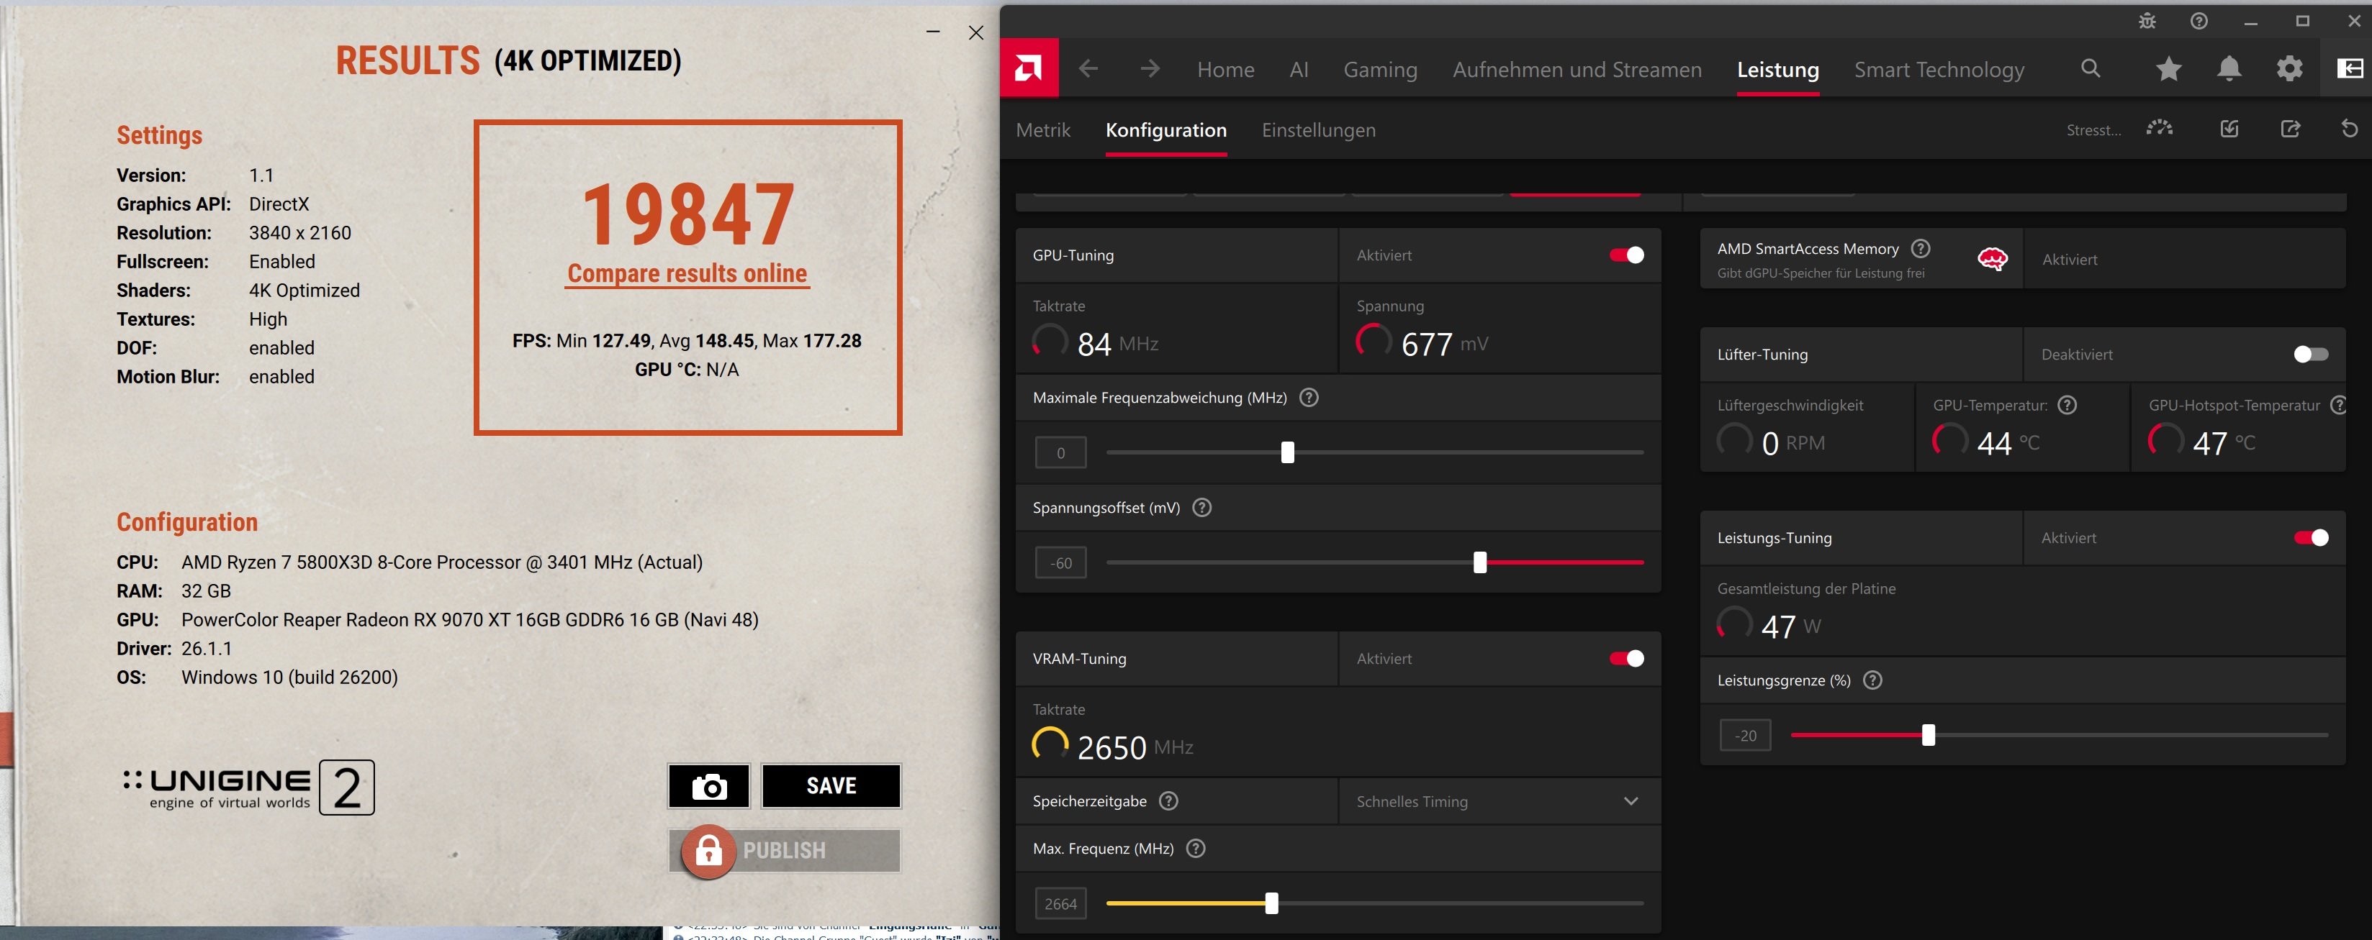Disable the GPU-Tuning toggle

tap(1626, 255)
